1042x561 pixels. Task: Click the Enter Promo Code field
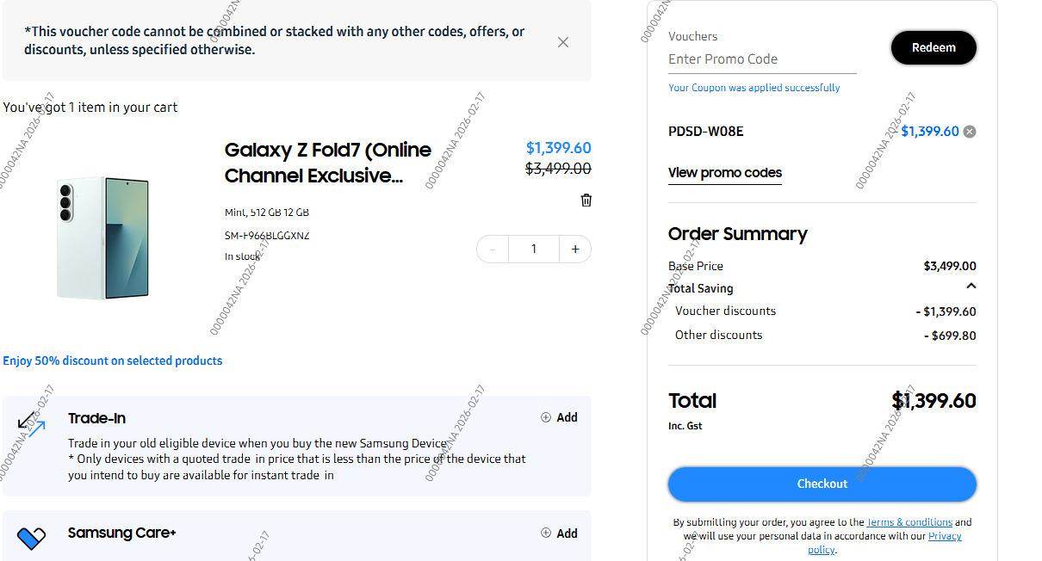(x=761, y=59)
